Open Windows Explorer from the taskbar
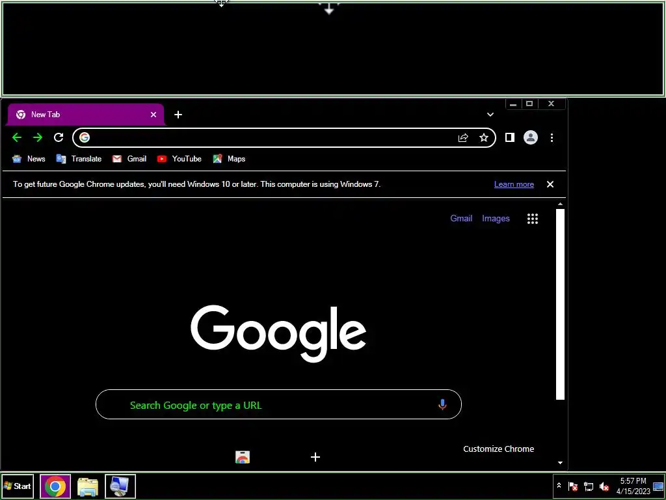This screenshot has width=666, height=500. pyautogui.click(x=88, y=486)
